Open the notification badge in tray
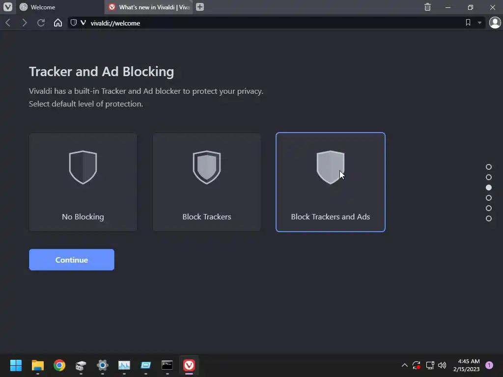The image size is (503, 377). 489,365
